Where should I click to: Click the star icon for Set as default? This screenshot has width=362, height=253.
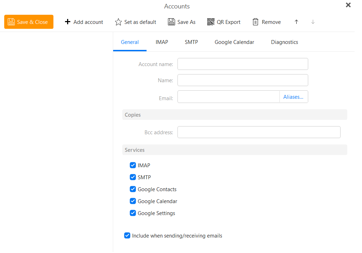118,22
